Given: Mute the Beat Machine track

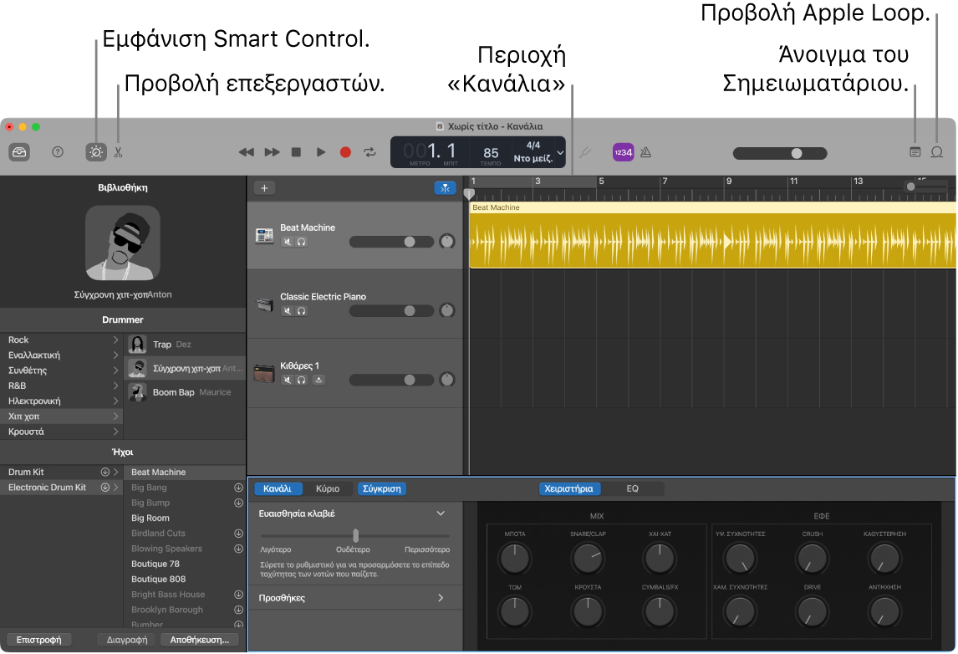Looking at the screenshot, I should [288, 242].
